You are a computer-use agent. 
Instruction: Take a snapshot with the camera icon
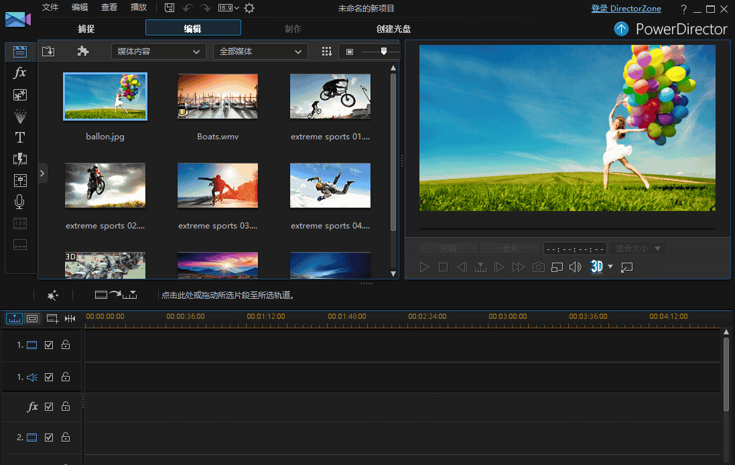point(538,267)
